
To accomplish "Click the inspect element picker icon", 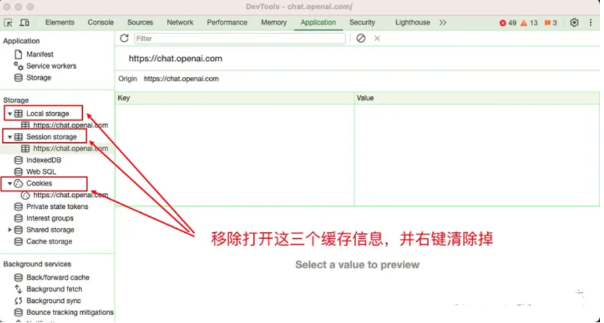I will pyautogui.click(x=9, y=23).
